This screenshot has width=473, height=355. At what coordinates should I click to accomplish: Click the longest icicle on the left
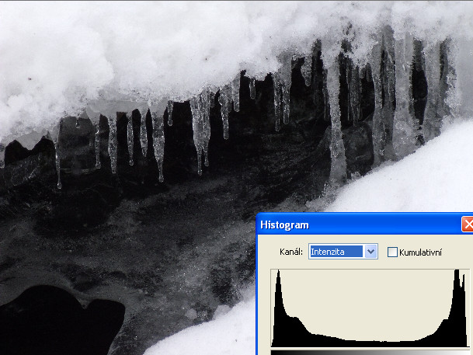point(58,159)
